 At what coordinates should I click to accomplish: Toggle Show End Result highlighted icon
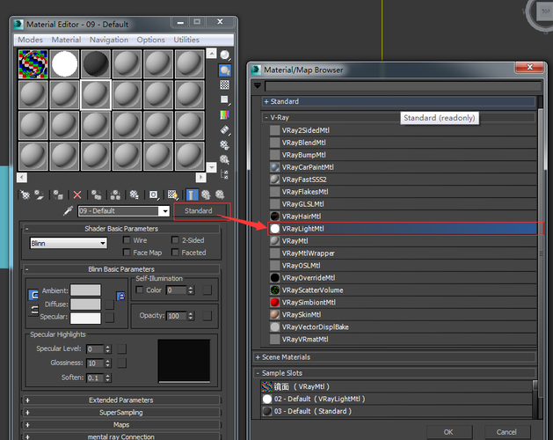[191, 194]
